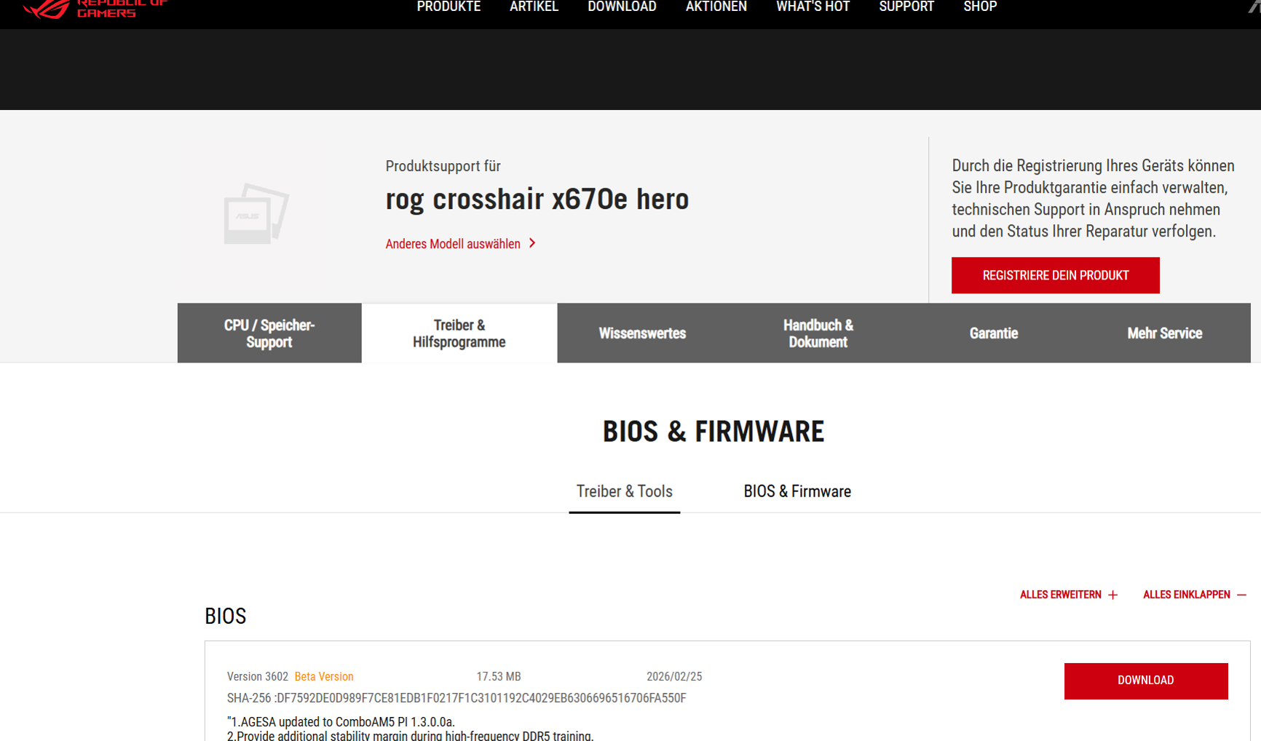The image size is (1261, 741).
Task: Click minus icon beside Alles Einklappen
Action: pos(1241,595)
